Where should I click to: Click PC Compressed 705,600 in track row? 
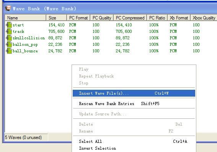[x=124, y=31]
